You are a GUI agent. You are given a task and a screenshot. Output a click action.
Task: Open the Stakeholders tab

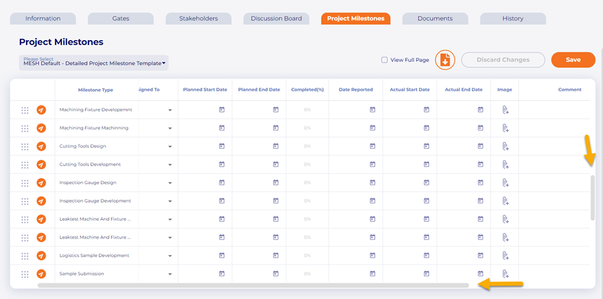click(199, 19)
